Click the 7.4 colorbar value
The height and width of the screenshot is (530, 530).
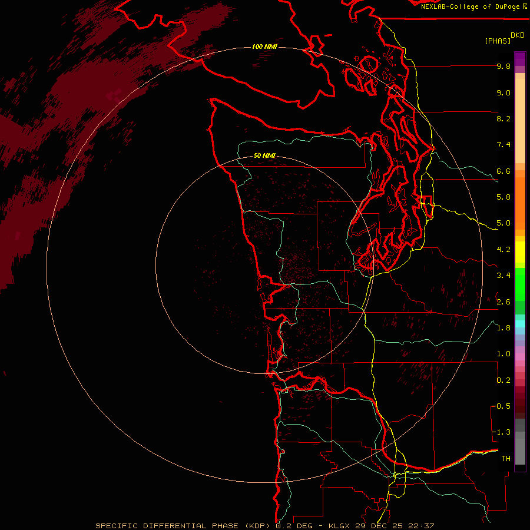[503, 145]
